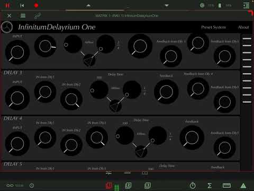Screen dimensions: 254x191
Task: Adjust Delay 4 IN from Dly2 knob
Action: click(71, 145)
